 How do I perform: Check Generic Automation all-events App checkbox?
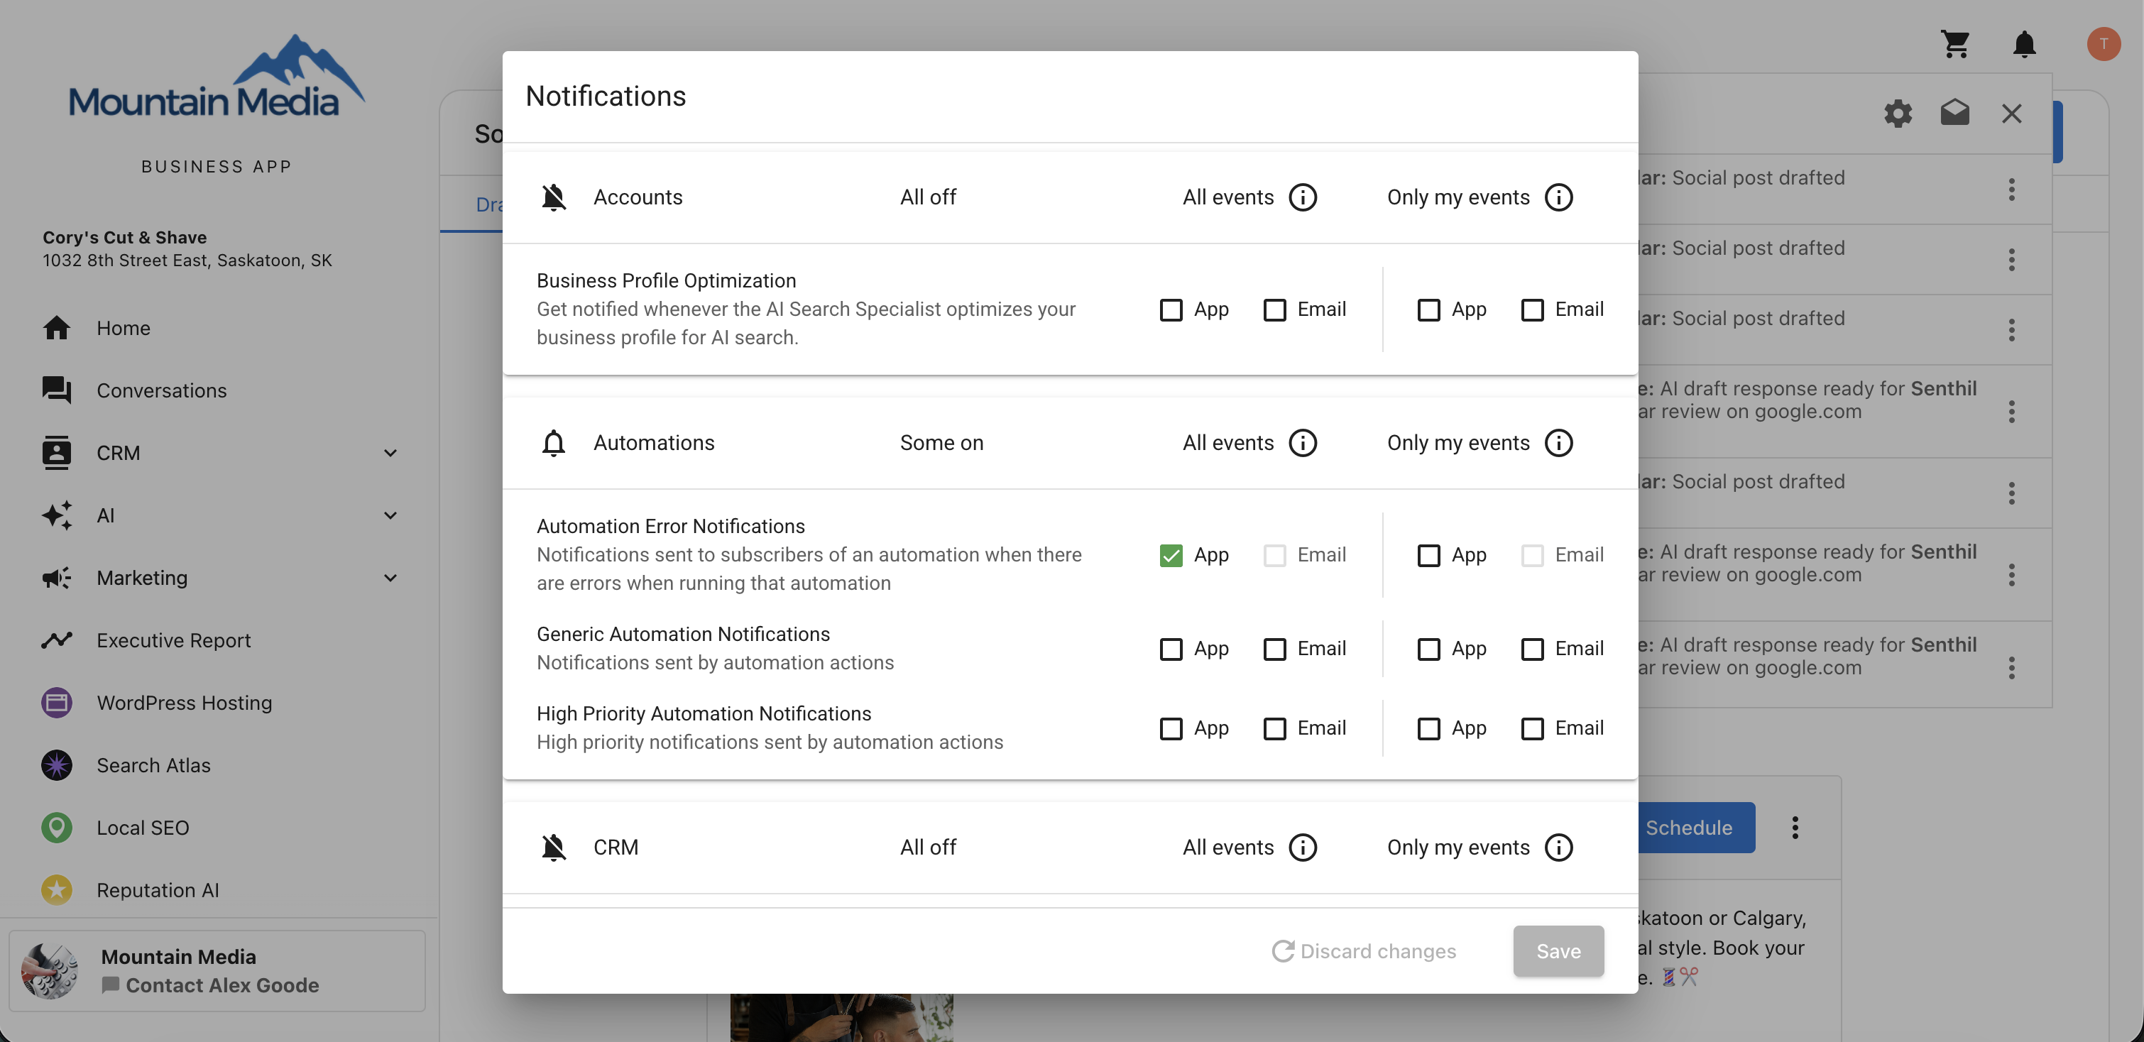pyautogui.click(x=1171, y=648)
